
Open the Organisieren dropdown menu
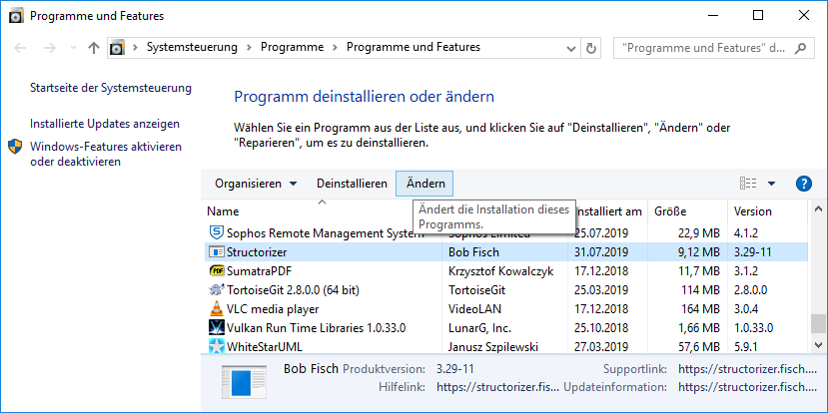[x=256, y=184]
